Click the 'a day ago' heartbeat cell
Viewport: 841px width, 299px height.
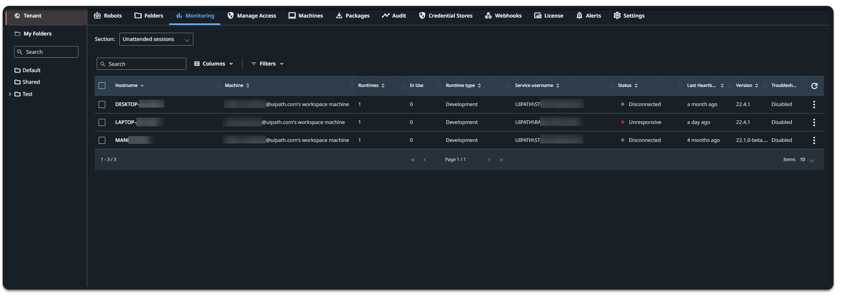[698, 122]
